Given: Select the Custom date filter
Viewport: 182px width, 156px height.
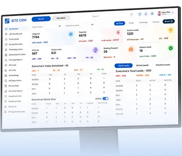Looking at the screenshot, I should [x=156, y=22].
